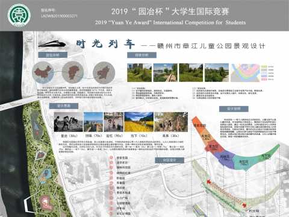289x217 pixels.
Task: Click the blue pond feature on the master plan
Action: coord(45,176)
